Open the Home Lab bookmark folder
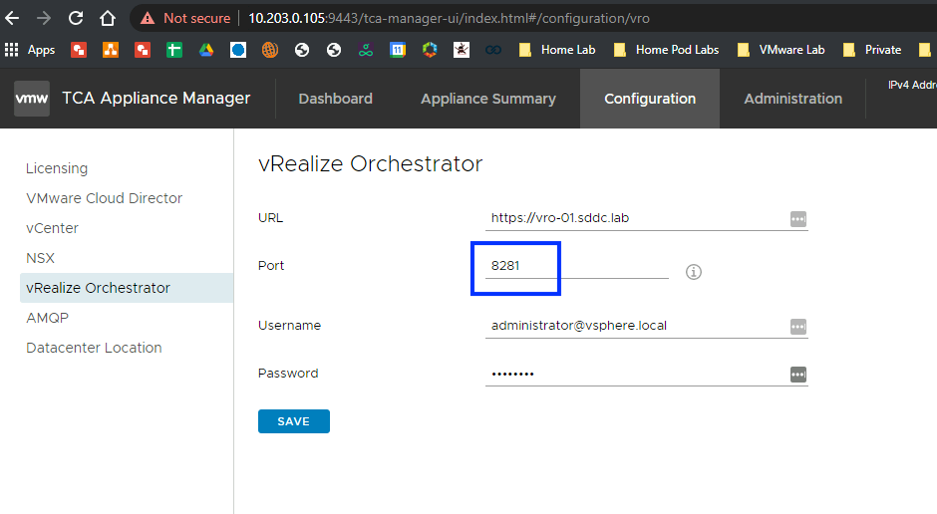Viewport: 937px width, 514px height. (560, 50)
